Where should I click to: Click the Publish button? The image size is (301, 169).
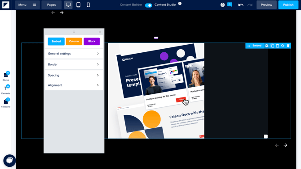tap(288, 5)
